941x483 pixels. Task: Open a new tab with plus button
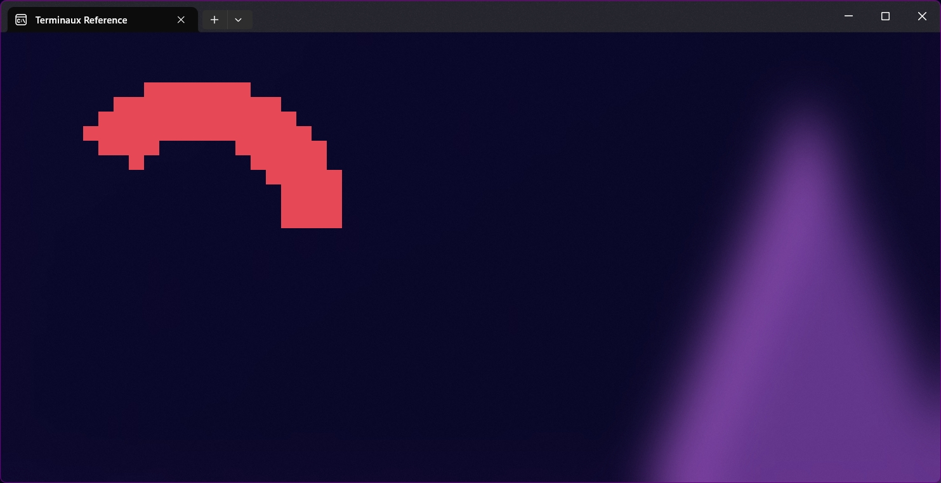214,20
